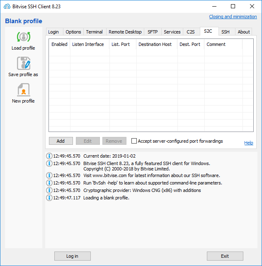262x266 pixels.
Task: Click info icon beside Cryptographic provider log entry
Action: coord(49,190)
